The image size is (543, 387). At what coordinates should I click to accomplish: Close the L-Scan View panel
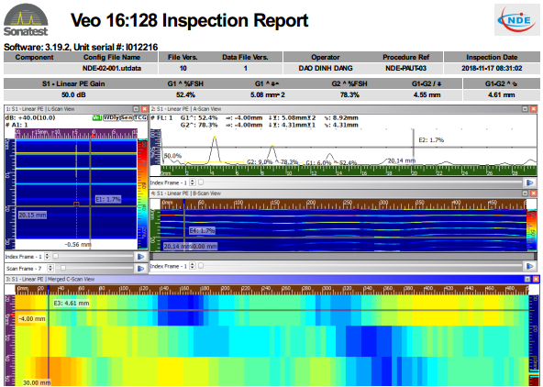tap(144, 109)
